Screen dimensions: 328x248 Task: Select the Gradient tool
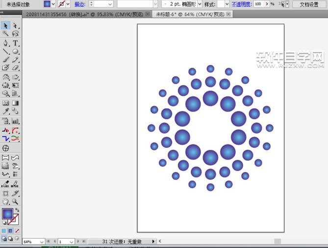click(15, 103)
